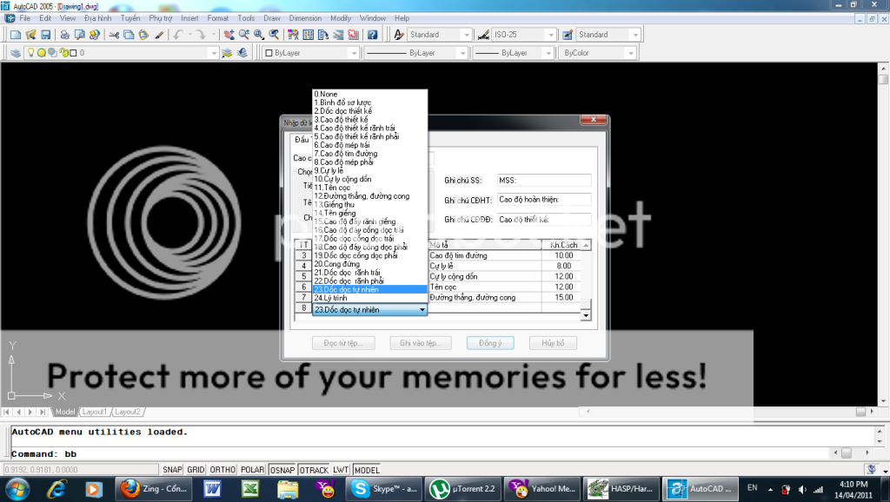Open Table Style manager icon
890x502 pixels.
pos(567,35)
